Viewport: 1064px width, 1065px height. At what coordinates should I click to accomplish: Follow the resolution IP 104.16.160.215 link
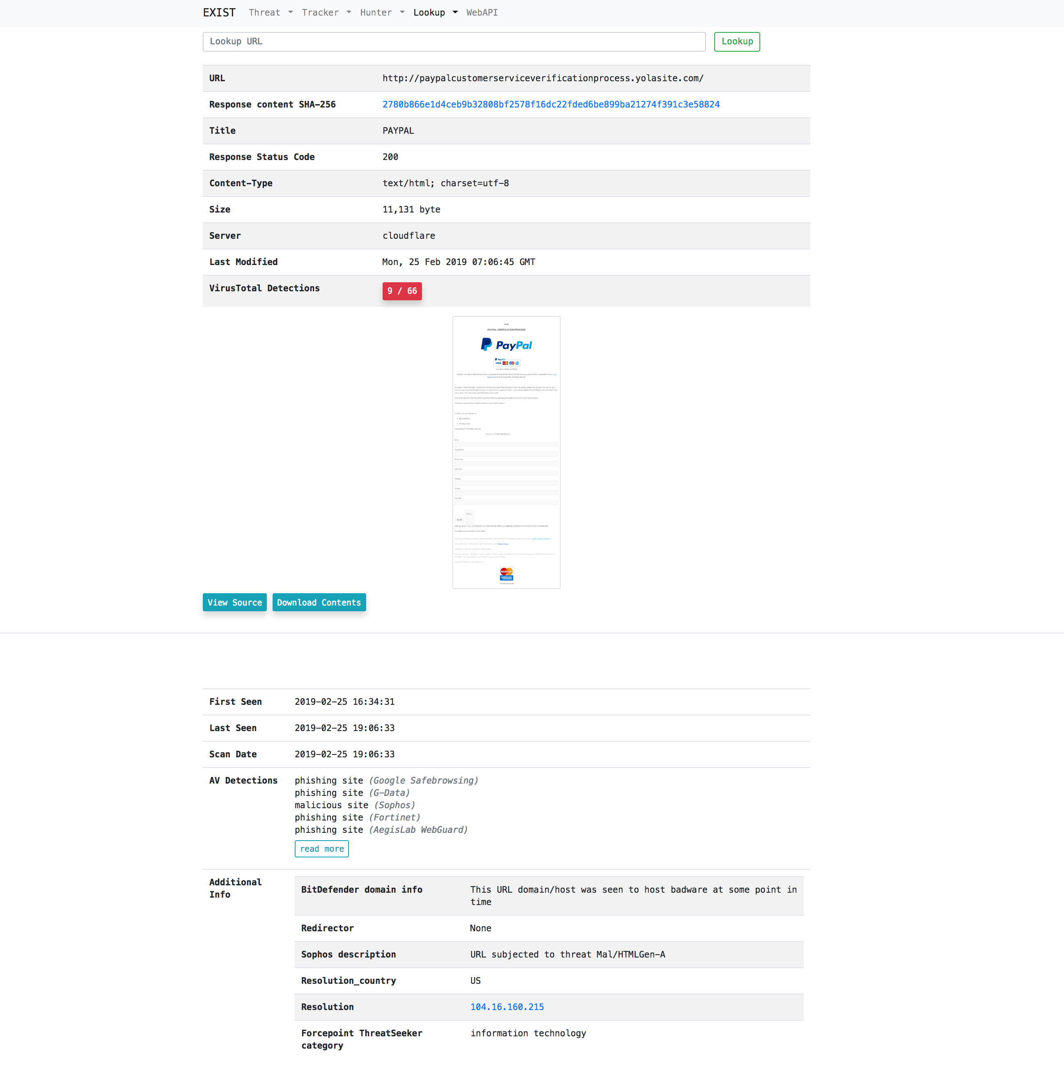507,1007
